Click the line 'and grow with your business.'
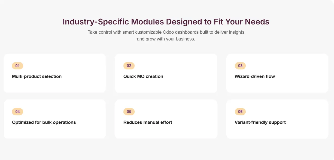 (x=166, y=39)
